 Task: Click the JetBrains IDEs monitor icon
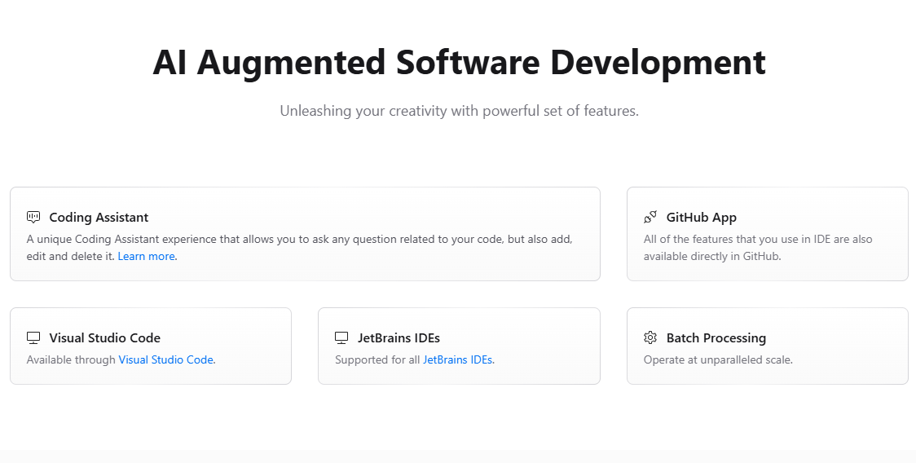(341, 338)
